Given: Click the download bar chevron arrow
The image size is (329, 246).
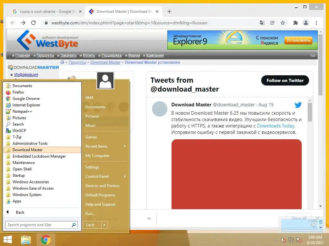Looking at the screenshot, I should click(x=149, y=218).
